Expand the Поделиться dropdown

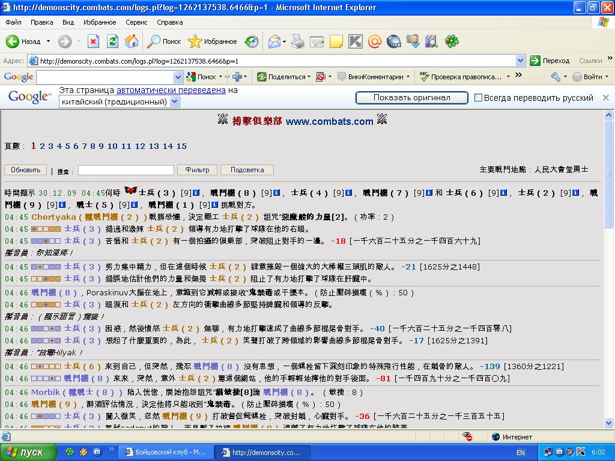pyautogui.click(x=309, y=77)
